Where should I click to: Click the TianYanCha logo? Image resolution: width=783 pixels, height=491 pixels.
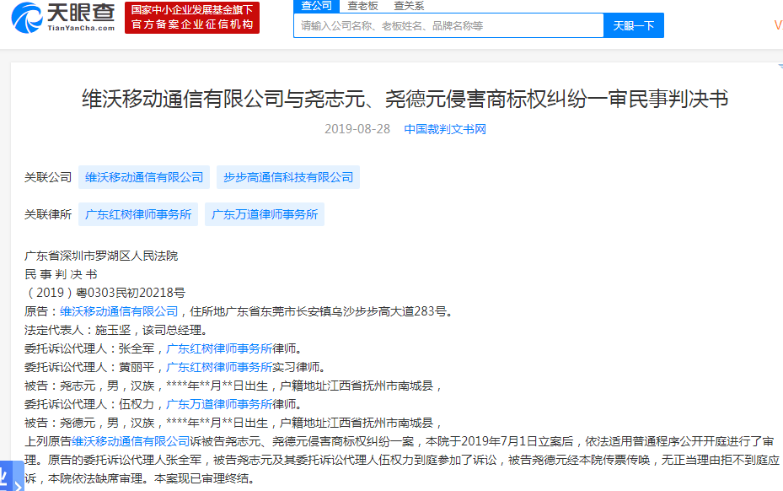(62, 17)
